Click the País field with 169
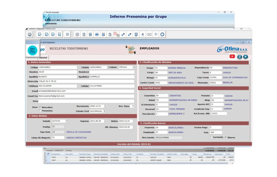This screenshot has width=277, height=177. [216, 132]
